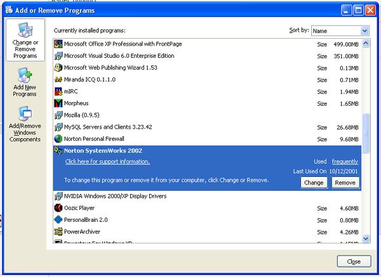Open Add New Programs panel
This screenshot has width=381, height=277.
[x=25, y=82]
